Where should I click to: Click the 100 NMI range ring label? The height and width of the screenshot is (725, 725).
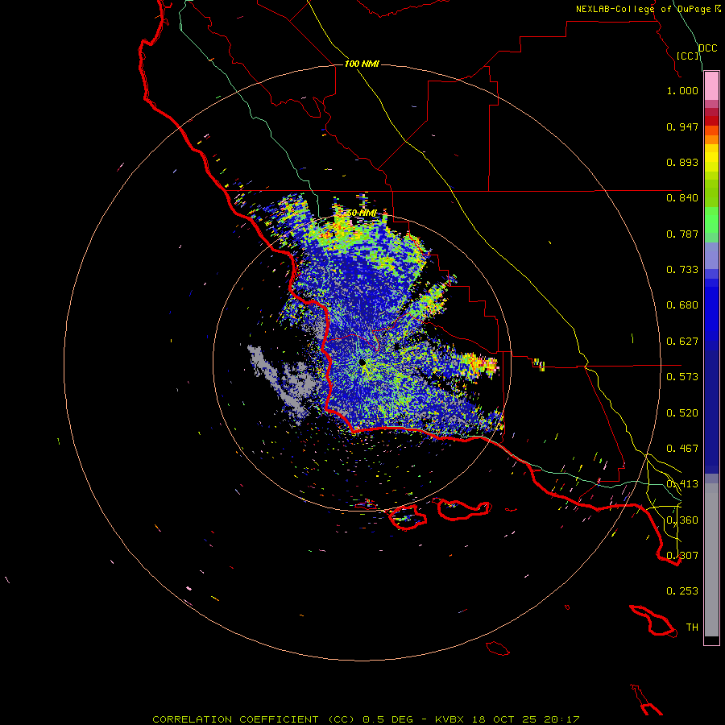[x=362, y=64]
